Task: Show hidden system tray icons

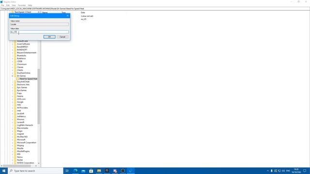Action: [x=268, y=171]
